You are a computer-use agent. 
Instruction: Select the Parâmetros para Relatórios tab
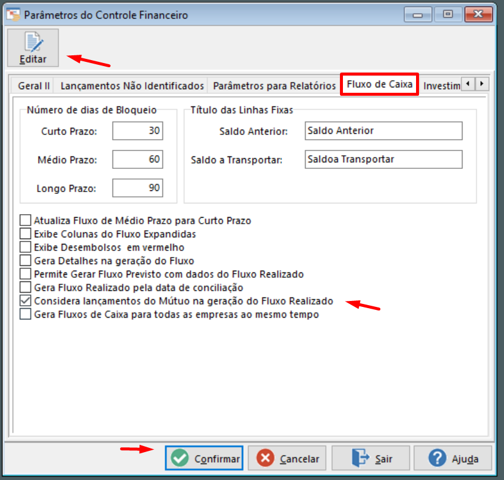274,86
